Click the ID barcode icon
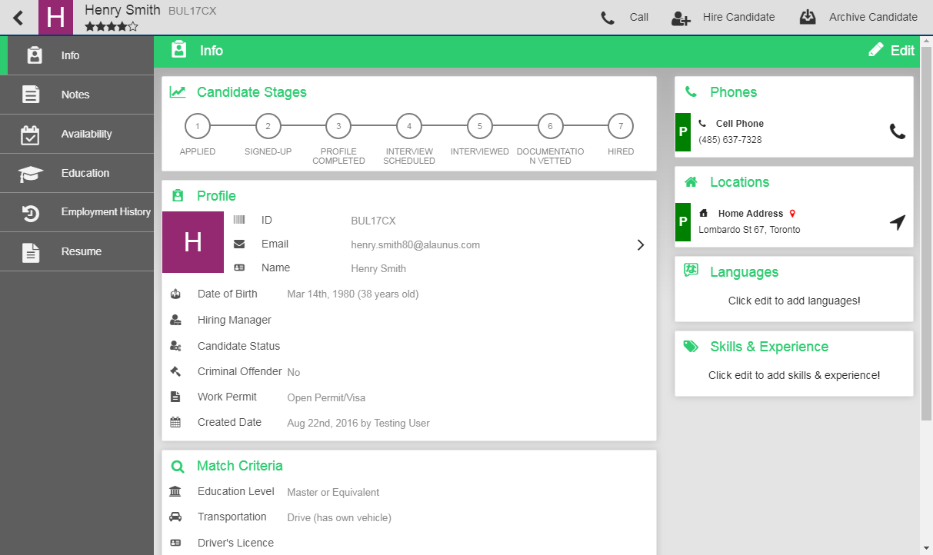Screen dimensions: 933x555 coord(239,220)
